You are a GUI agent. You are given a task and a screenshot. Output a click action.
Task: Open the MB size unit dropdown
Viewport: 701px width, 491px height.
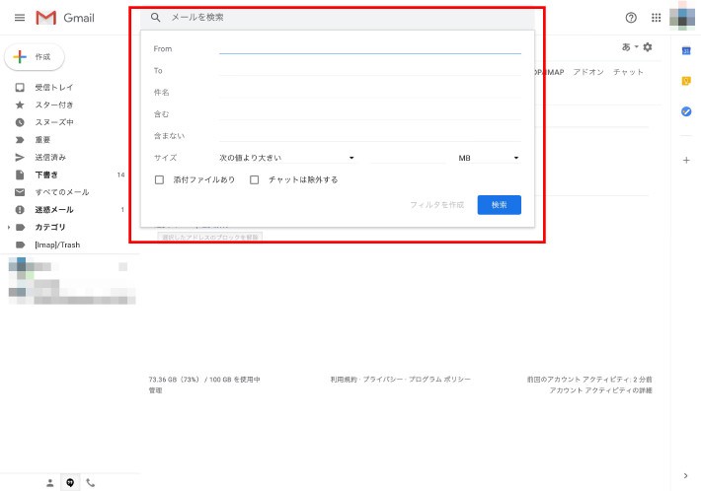488,158
